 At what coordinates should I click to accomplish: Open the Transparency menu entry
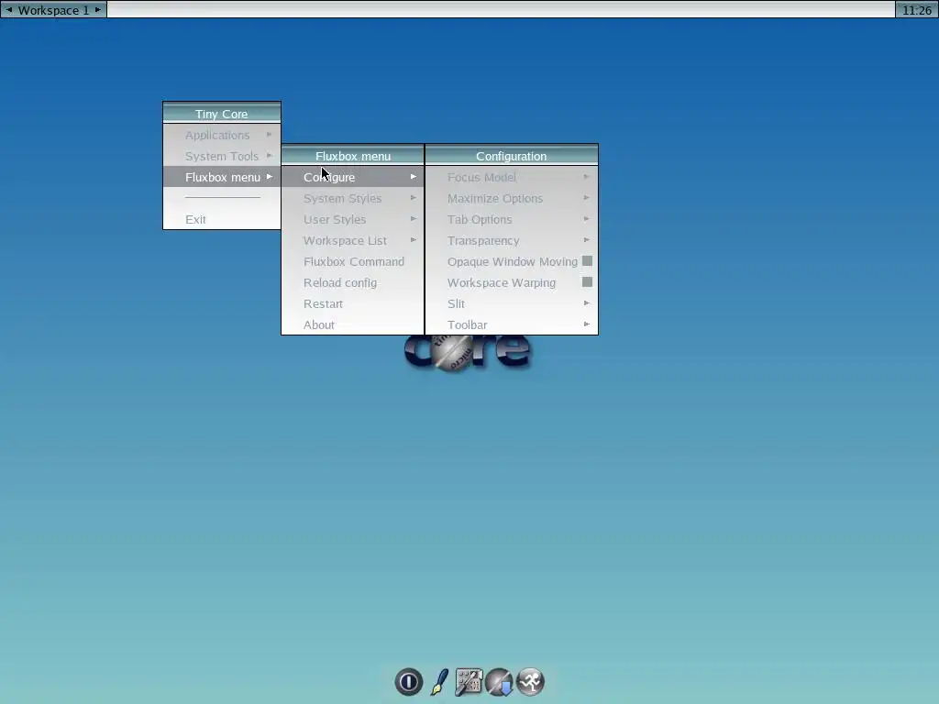point(512,240)
